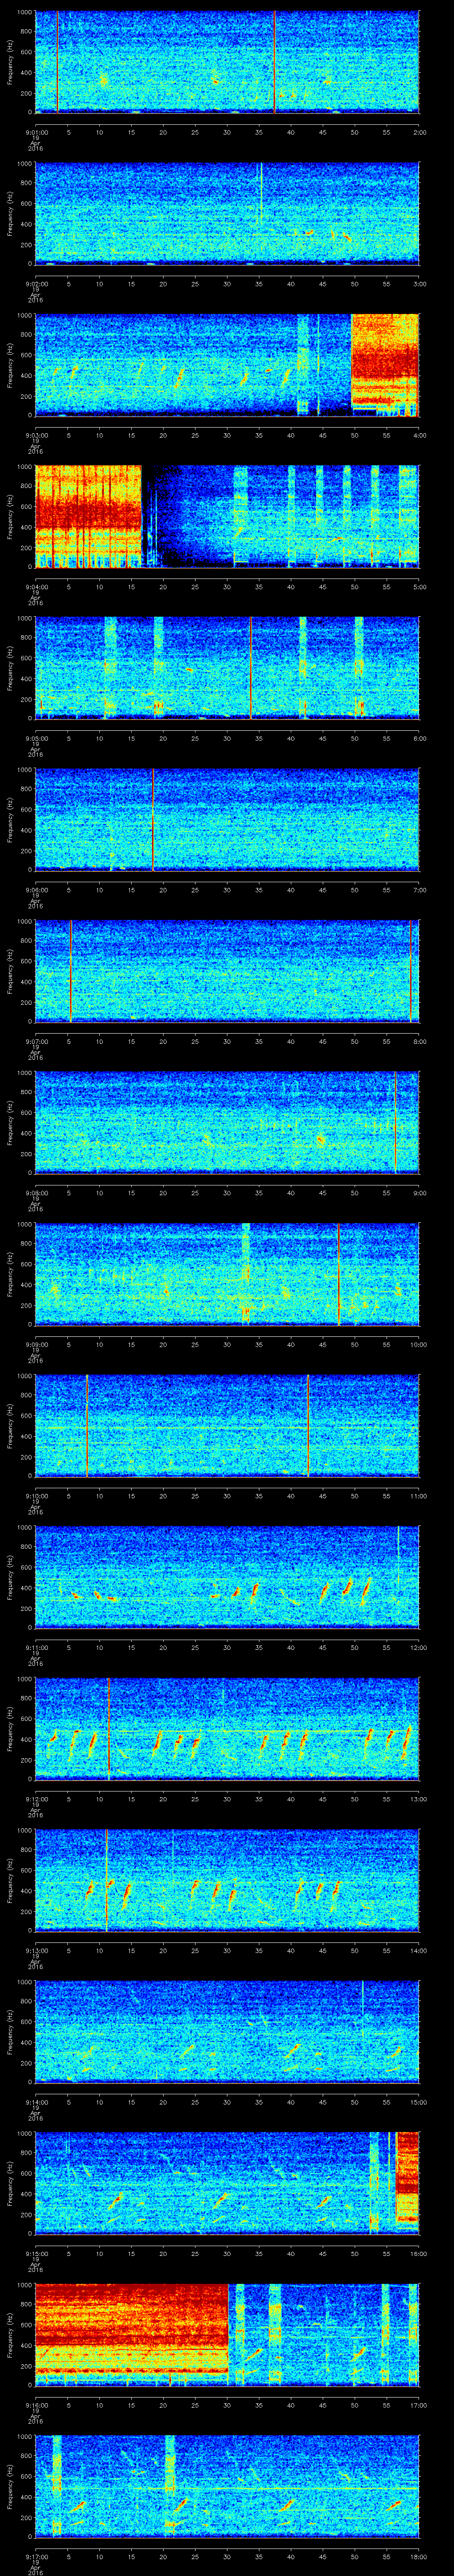Click the spectrogram panel starting at 9:09:00
This screenshot has width=454, height=2576.
coord(227,1274)
